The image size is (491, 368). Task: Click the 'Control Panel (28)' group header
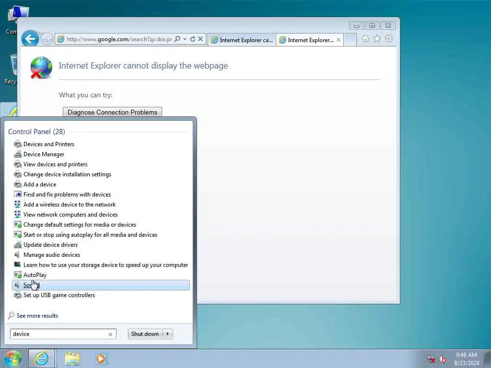point(36,132)
